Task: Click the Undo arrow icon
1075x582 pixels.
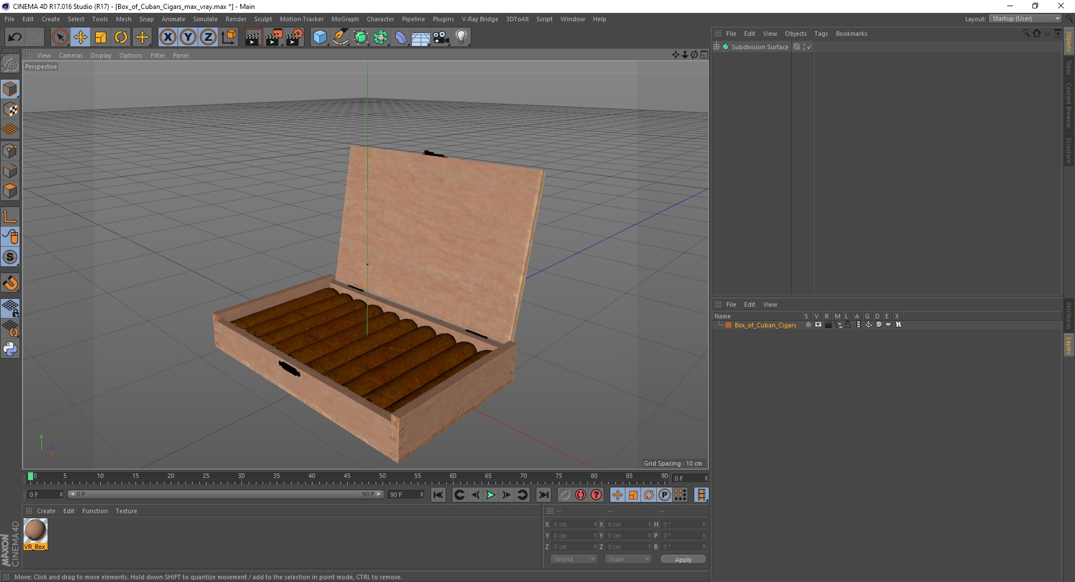Action: click(15, 37)
